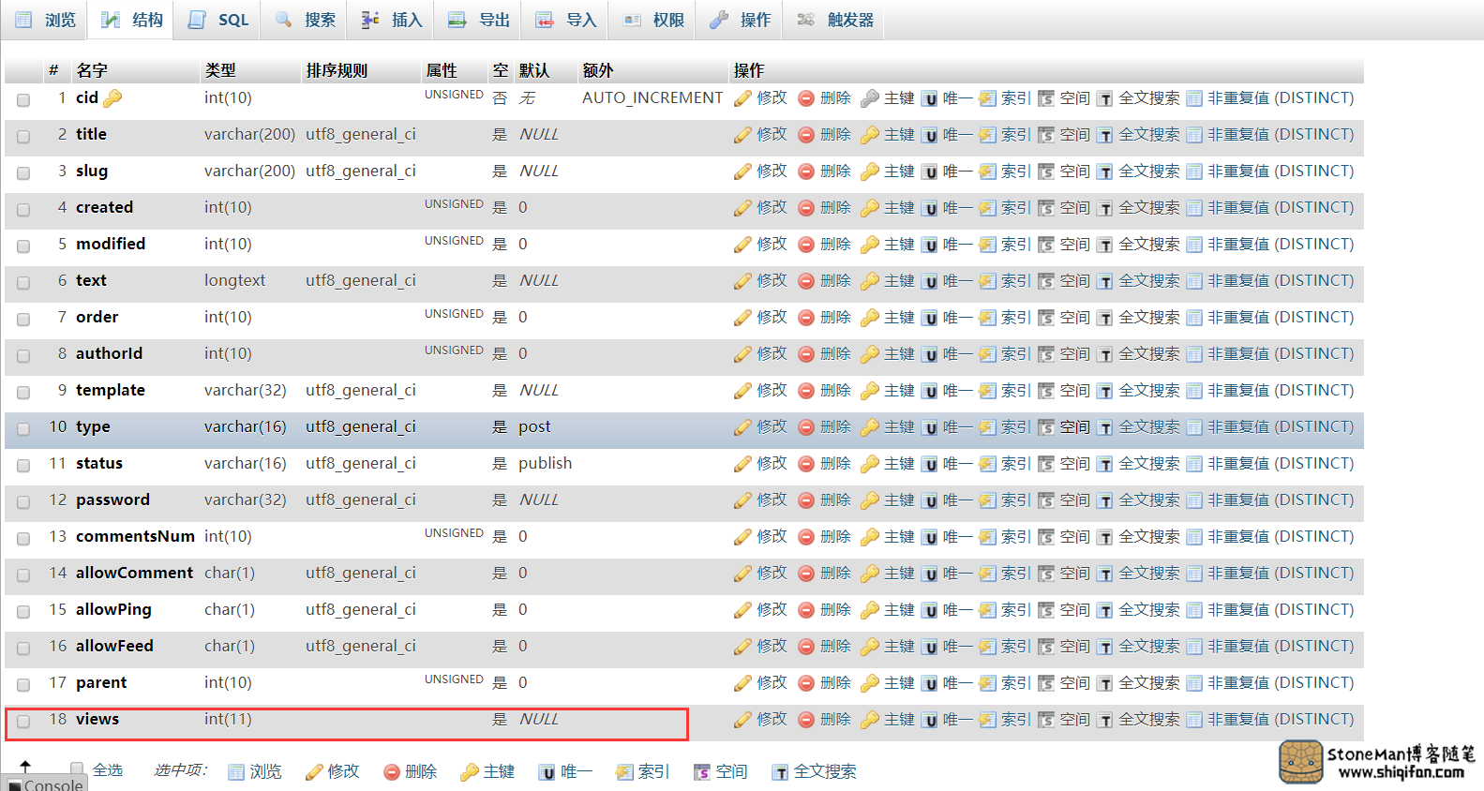The height and width of the screenshot is (791, 1484).
Task: Click the bottom bar primary key icon
Action: click(x=470, y=772)
